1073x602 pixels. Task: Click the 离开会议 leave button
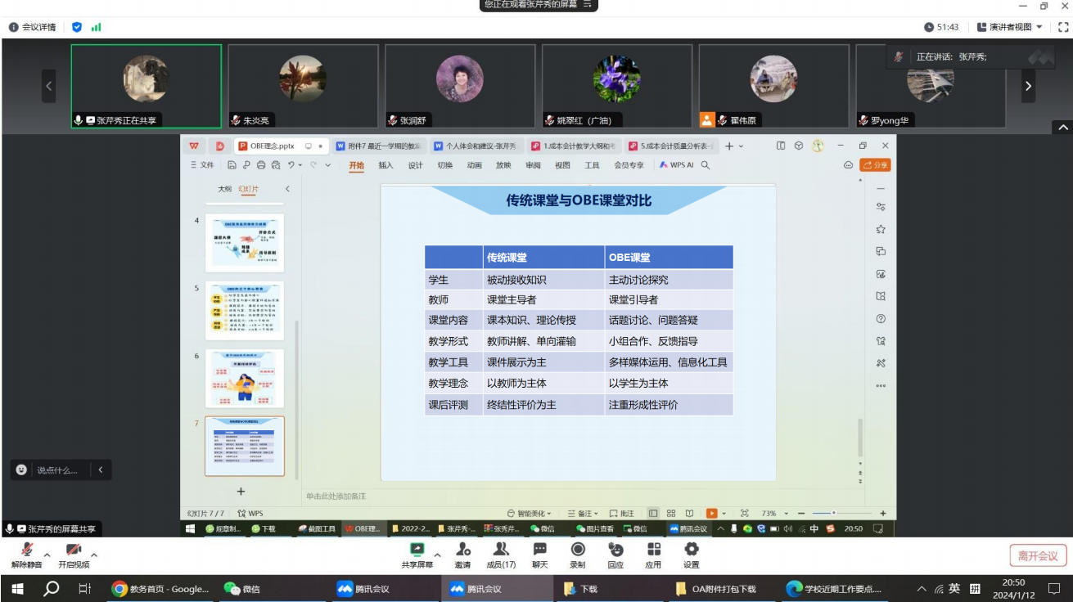[x=1038, y=555]
